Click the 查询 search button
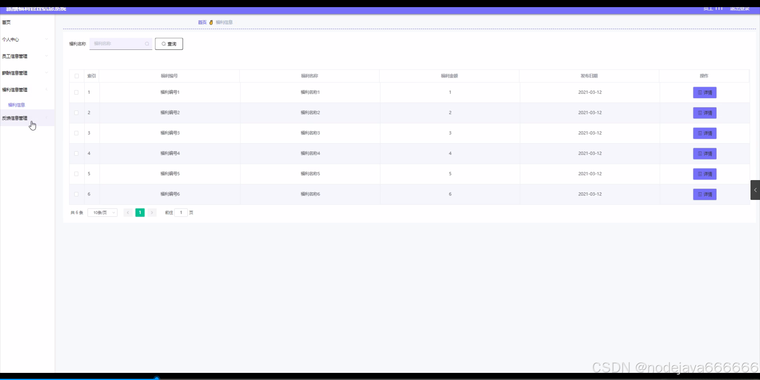The image size is (760, 380). (x=169, y=44)
